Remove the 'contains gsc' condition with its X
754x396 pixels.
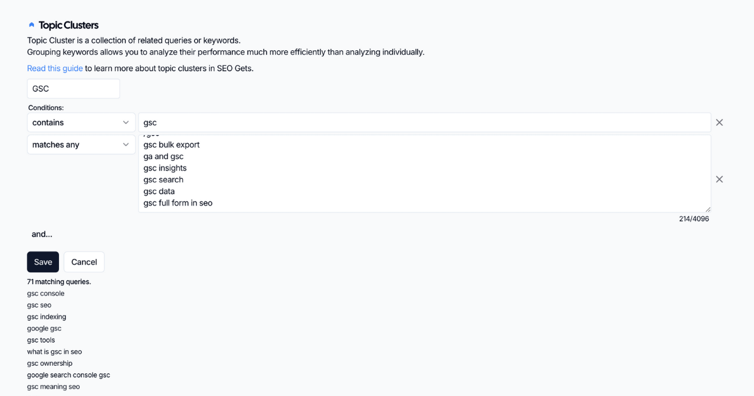(719, 122)
